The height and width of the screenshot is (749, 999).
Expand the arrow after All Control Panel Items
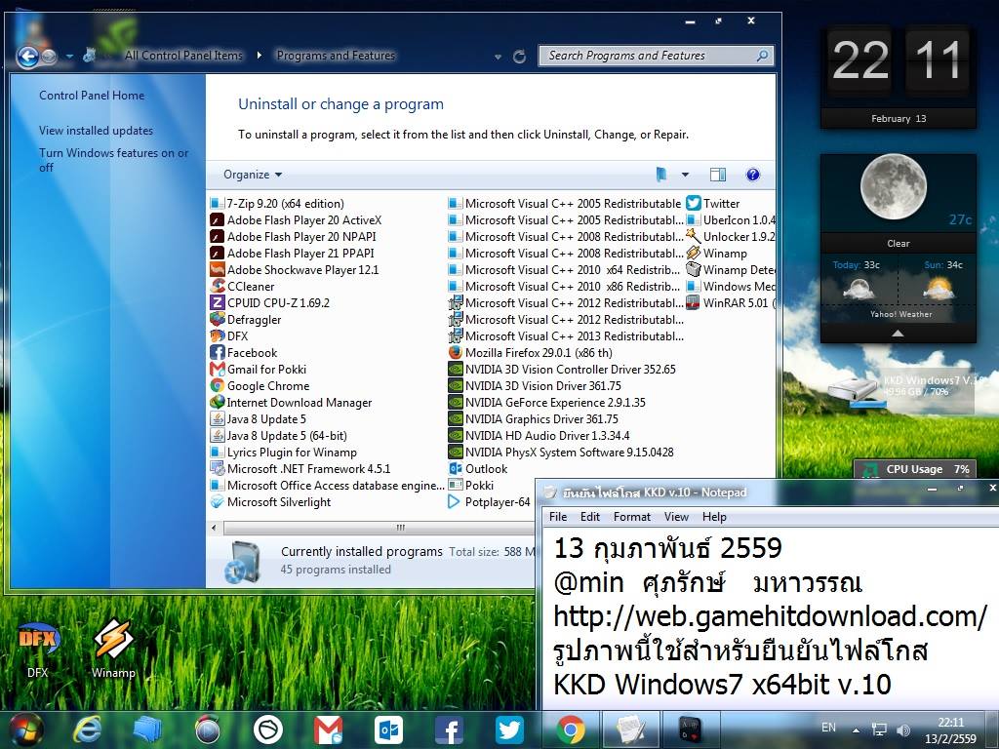click(259, 56)
